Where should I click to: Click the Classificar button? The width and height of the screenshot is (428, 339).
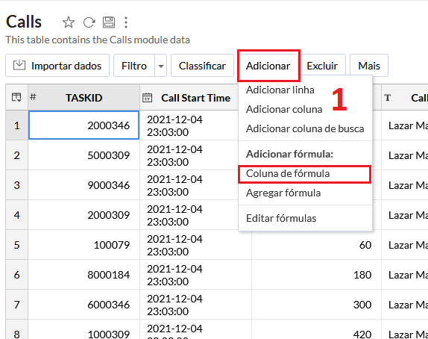[202, 66]
